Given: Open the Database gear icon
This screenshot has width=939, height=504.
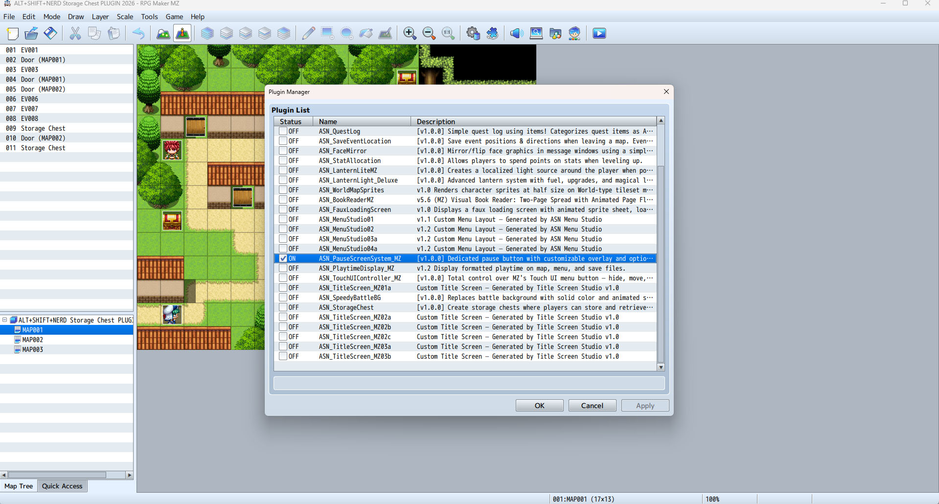Looking at the screenshot, I should (x=473, y=33).
